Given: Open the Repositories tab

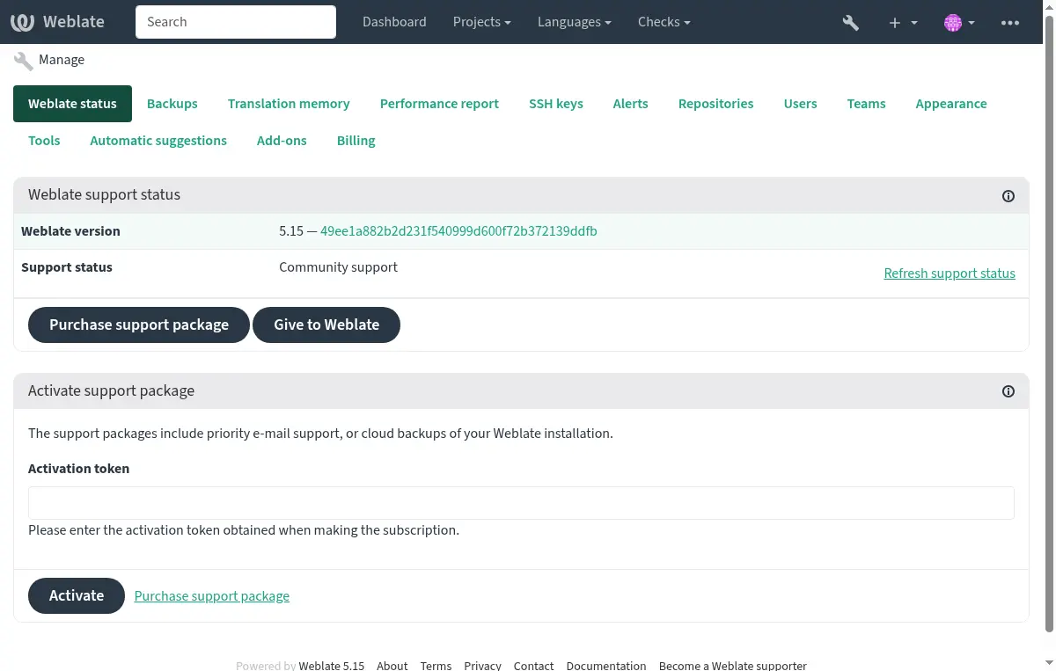Looking at the screenshot, I should point(715,104).
